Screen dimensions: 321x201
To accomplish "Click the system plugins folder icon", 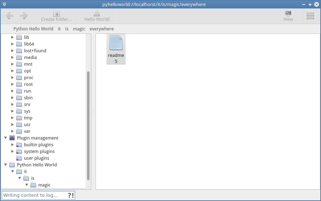I will pos(19,151).
